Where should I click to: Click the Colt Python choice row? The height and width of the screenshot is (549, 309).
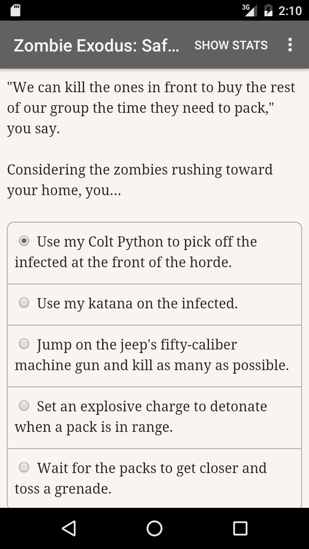(154, 252)
